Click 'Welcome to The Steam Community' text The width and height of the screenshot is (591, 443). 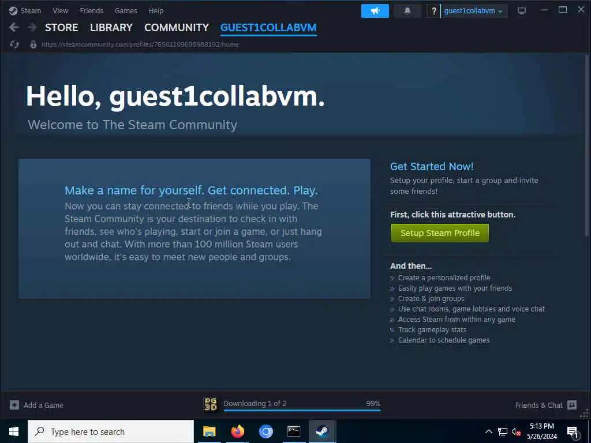(132, 125)
